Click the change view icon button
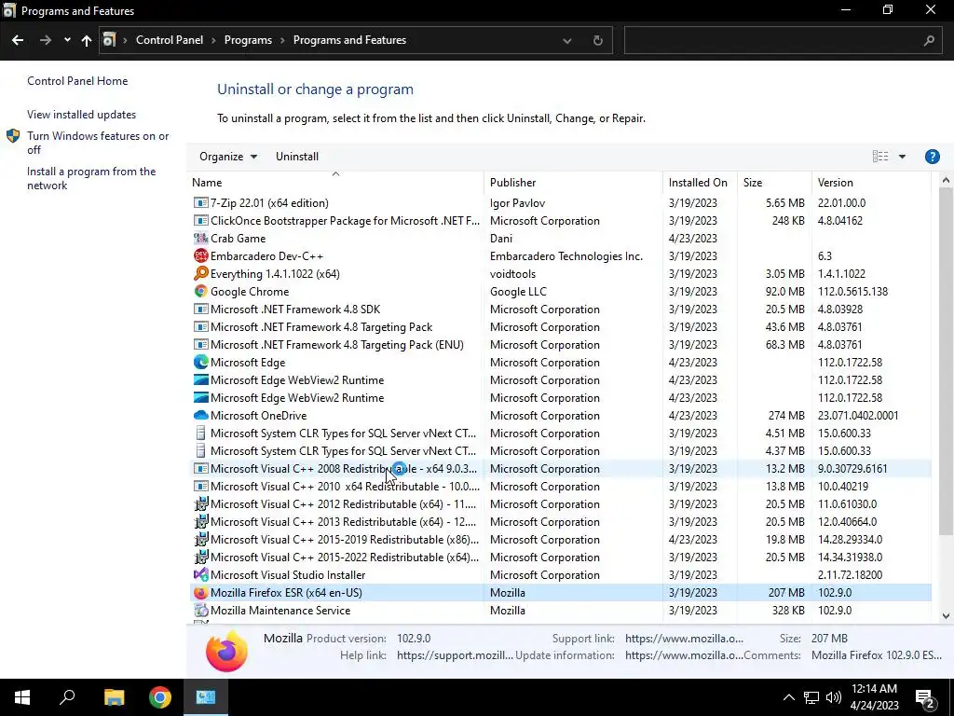The width and height of the screenshot is (954, 716). pyautogui.click(x=880, y=157)
